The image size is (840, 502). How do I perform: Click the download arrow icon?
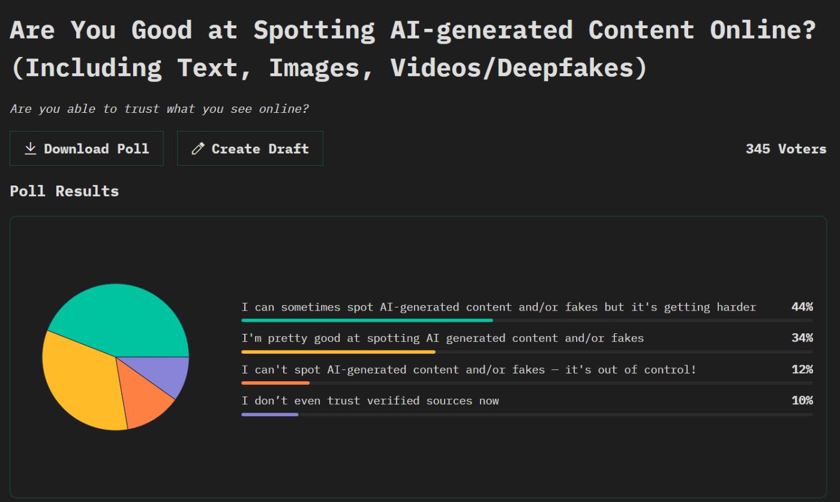30,148
